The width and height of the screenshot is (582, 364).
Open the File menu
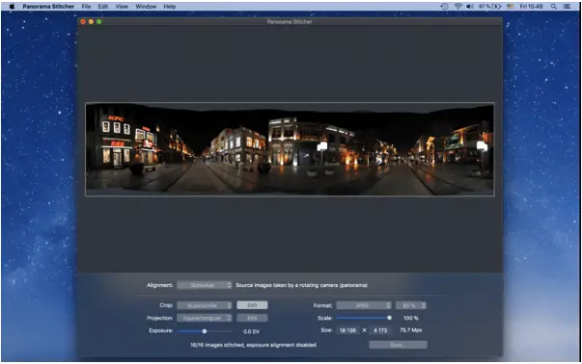click(86, 7)
